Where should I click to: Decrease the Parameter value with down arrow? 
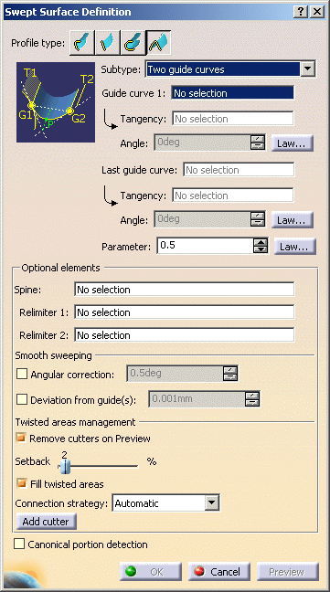pyautogui.click(x=261, y=249)
